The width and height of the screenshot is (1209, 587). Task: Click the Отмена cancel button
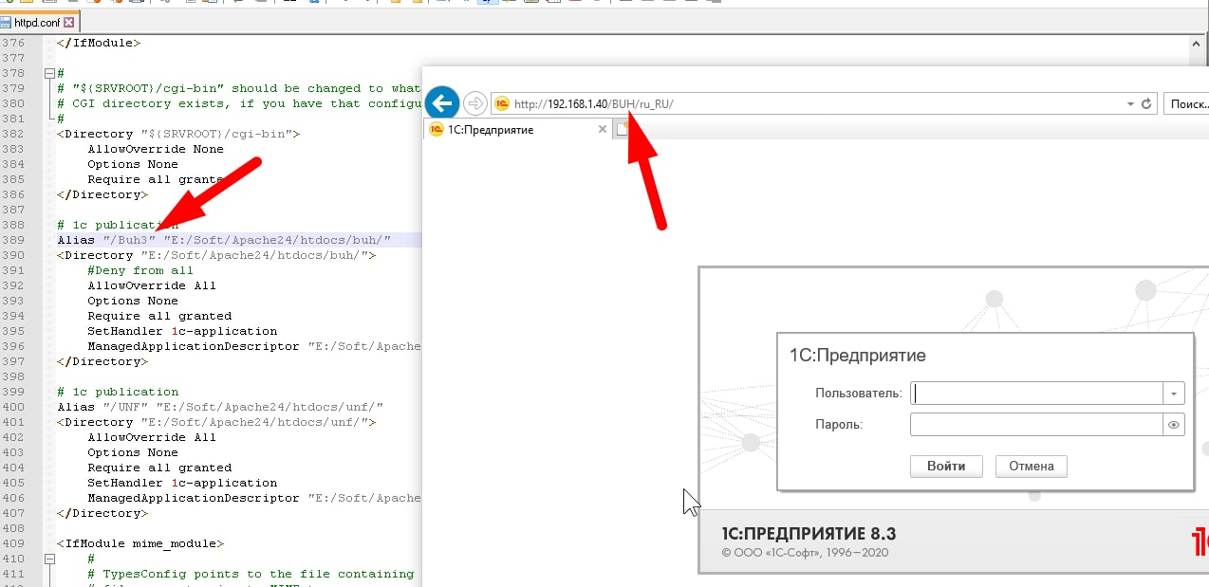point(1032,466)
